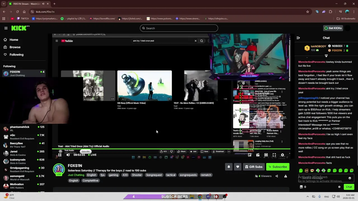Image resolution: width=358 pixels, height=201 pixels.
Task: Pause the live stream
Action: click(60, 155)
